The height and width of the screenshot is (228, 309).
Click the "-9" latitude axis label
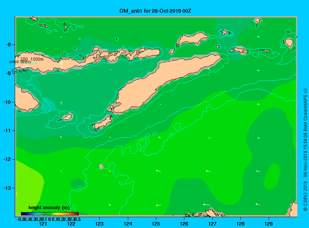8,73
